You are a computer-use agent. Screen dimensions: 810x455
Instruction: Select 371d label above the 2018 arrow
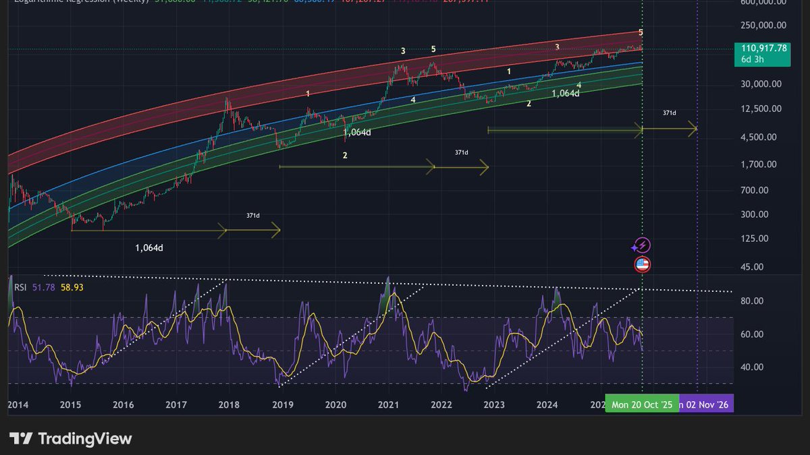[253, 216]
